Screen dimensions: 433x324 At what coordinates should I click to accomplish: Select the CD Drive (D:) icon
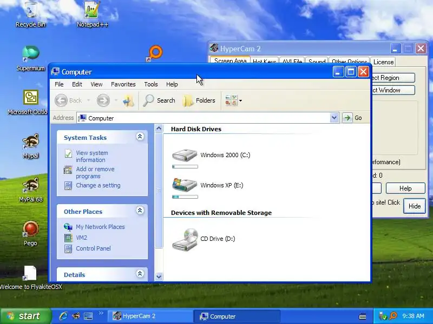(x=204, y=239)
